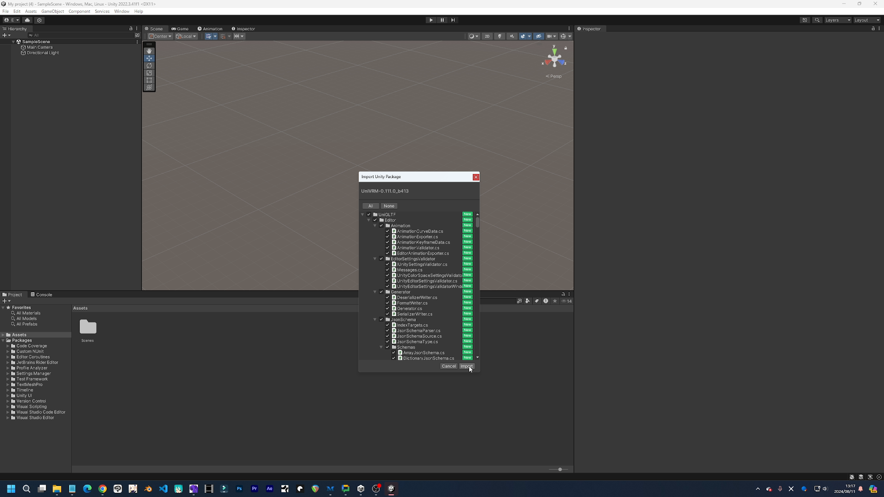Uncheck AnimationExporter.cs in the import list
Image resolution: width=884 pixels, height=497 pixels.
[387, 237]
